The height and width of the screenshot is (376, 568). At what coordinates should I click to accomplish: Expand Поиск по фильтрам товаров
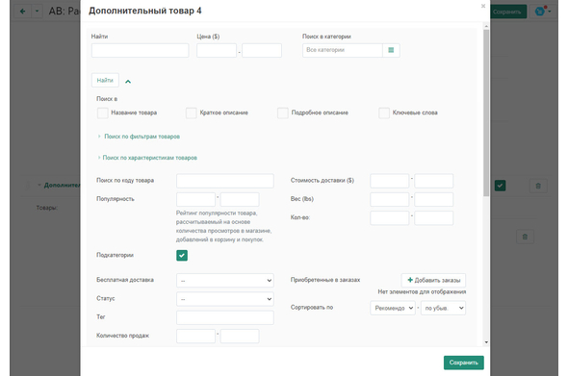142,137
